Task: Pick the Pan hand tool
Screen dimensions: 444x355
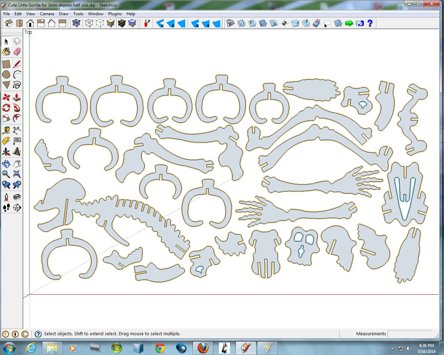Action: pyautogui.click(x=17, y=164)
